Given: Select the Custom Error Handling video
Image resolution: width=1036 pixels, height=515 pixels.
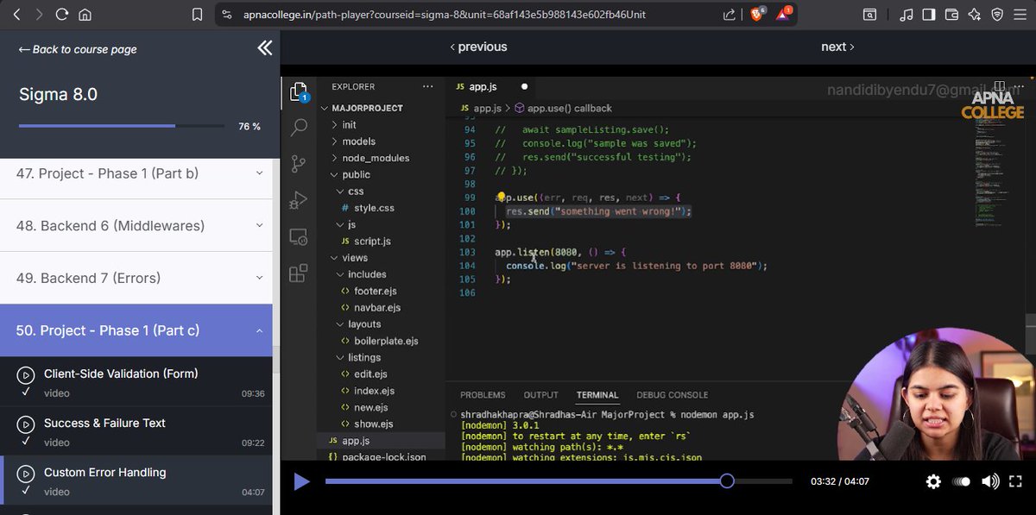Looking at the screenshot, I should [x=136, y=480].
